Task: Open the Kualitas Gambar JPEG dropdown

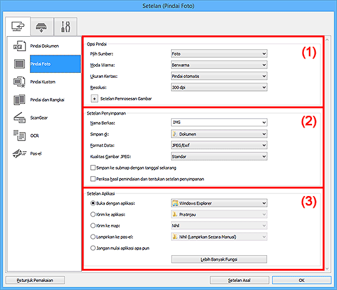Action: click(x=219, y=156)
